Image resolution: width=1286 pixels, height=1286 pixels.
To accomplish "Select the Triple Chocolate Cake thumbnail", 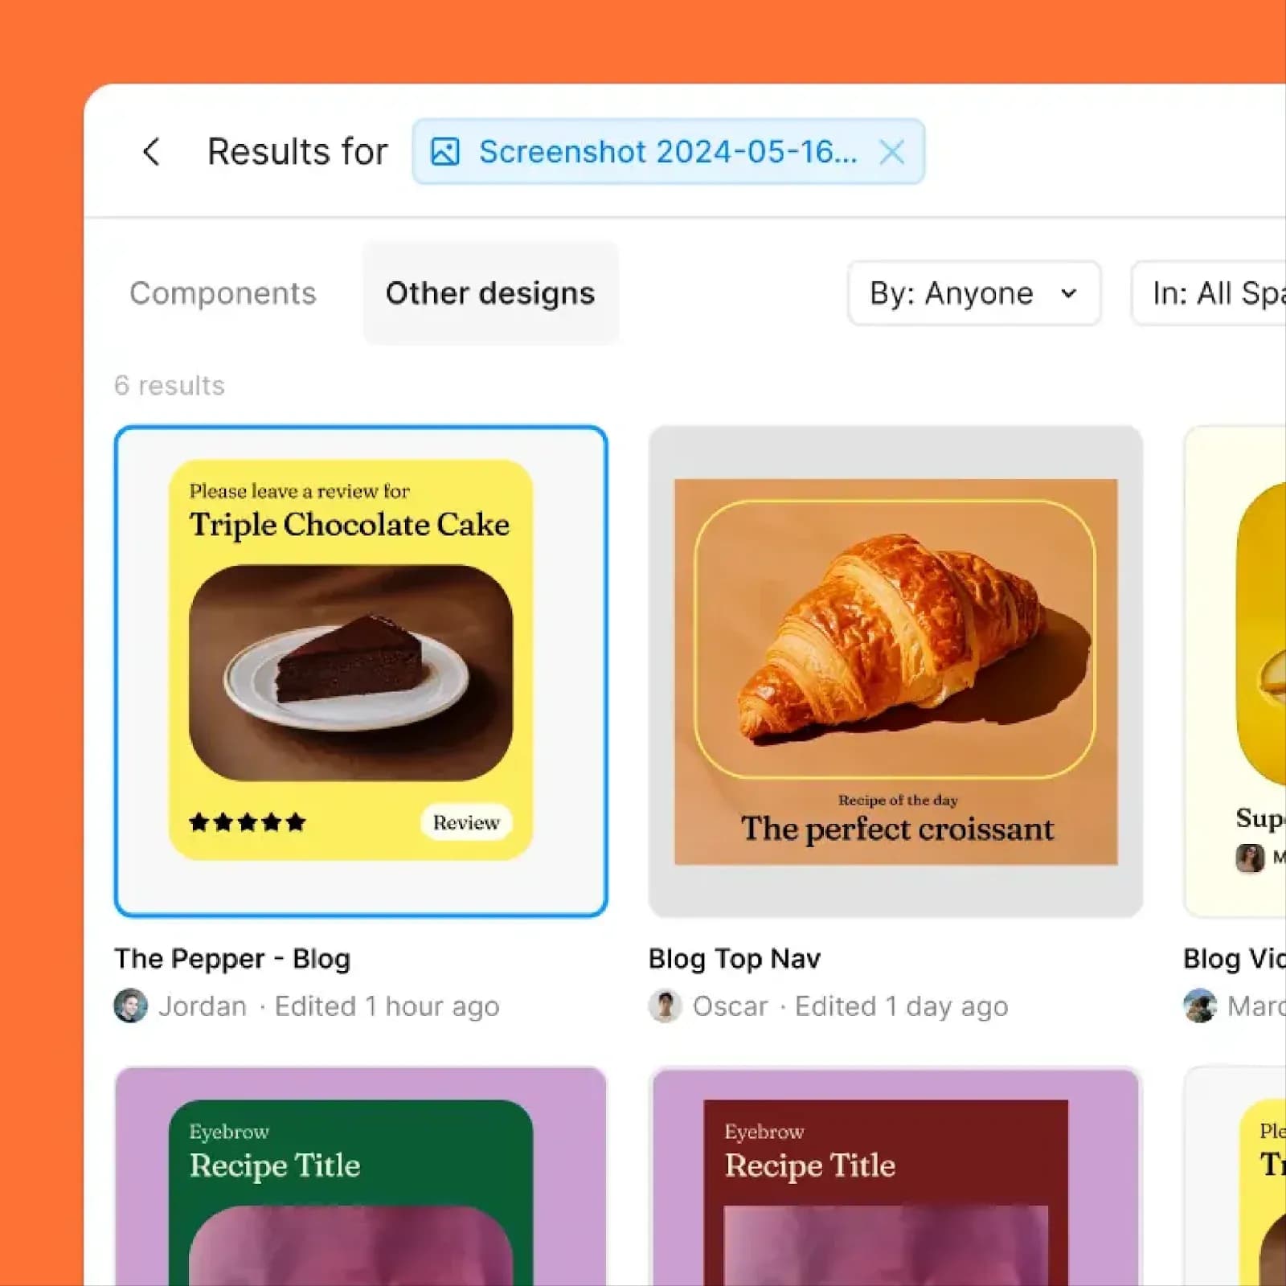I will coord(361,671).
